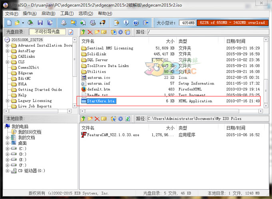Select StartHere.hta file row

(x=171, y=101)
